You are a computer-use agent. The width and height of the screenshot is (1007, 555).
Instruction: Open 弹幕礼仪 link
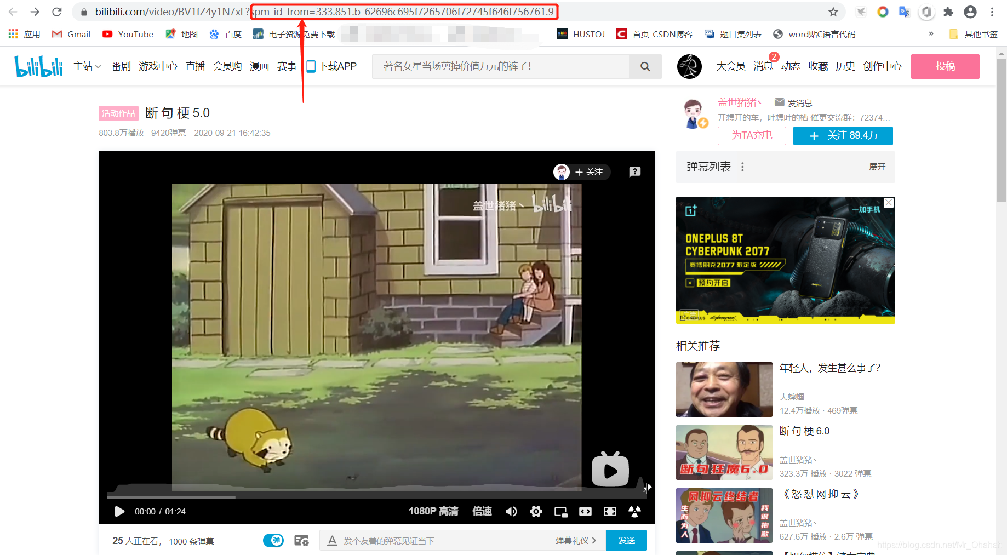click(x=575, y=541)
